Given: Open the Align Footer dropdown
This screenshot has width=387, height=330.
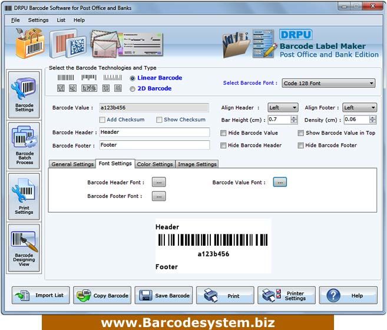Looking at the screenshot, I should coord(359,107).
